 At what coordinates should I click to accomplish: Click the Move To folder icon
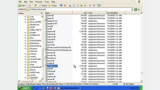[x=81, y=5]
